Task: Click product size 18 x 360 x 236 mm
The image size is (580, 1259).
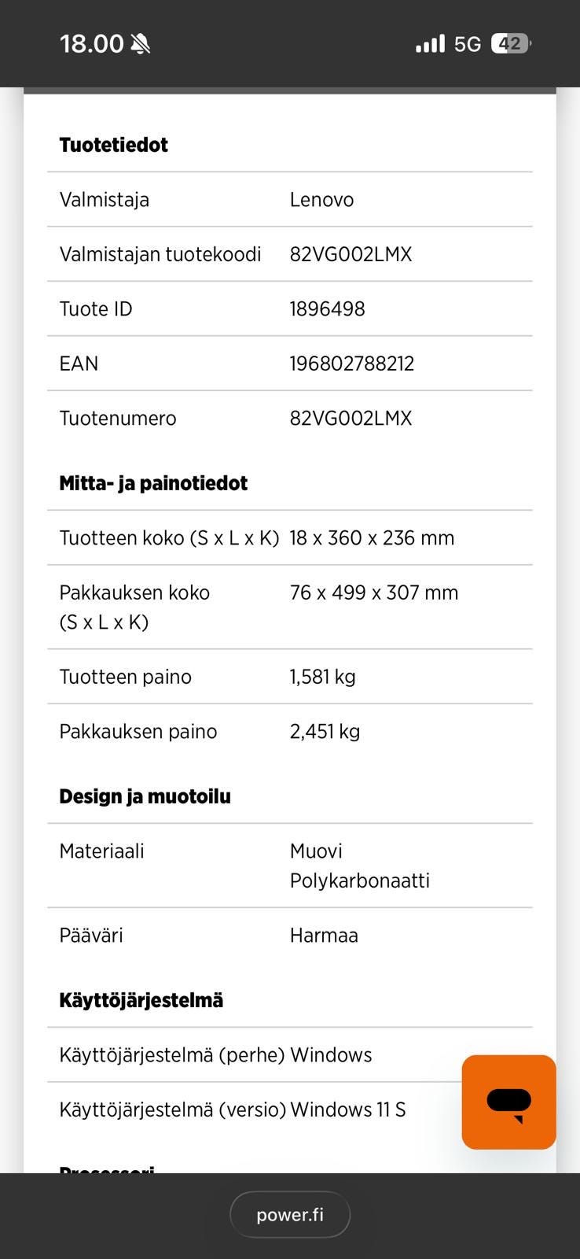Action: 372,538
